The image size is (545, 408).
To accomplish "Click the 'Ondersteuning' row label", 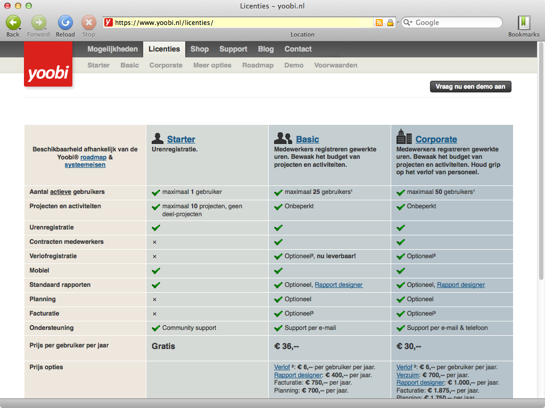I will click(x=52, y=328).
